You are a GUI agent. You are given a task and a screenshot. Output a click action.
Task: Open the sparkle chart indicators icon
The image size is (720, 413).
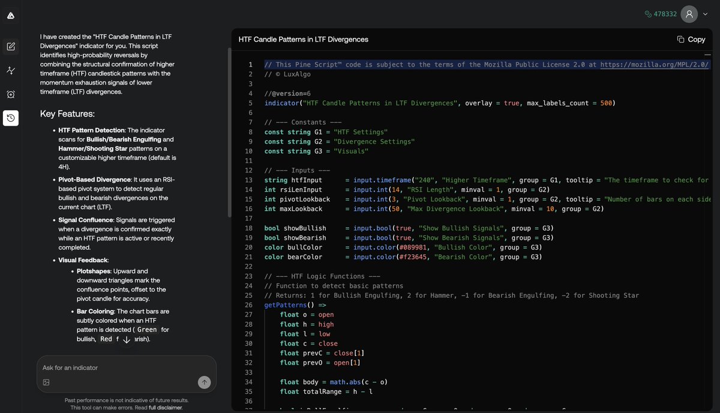[x=11, y=70]
